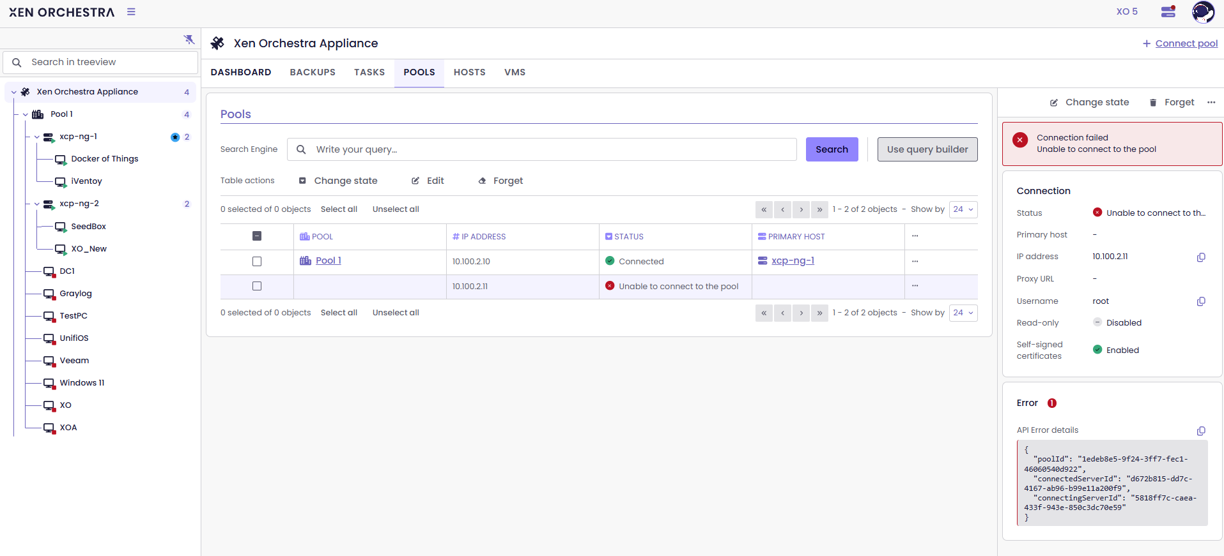Open the user avatar menu
This screenshot has width=1224, height=556.
point(1203,12)
